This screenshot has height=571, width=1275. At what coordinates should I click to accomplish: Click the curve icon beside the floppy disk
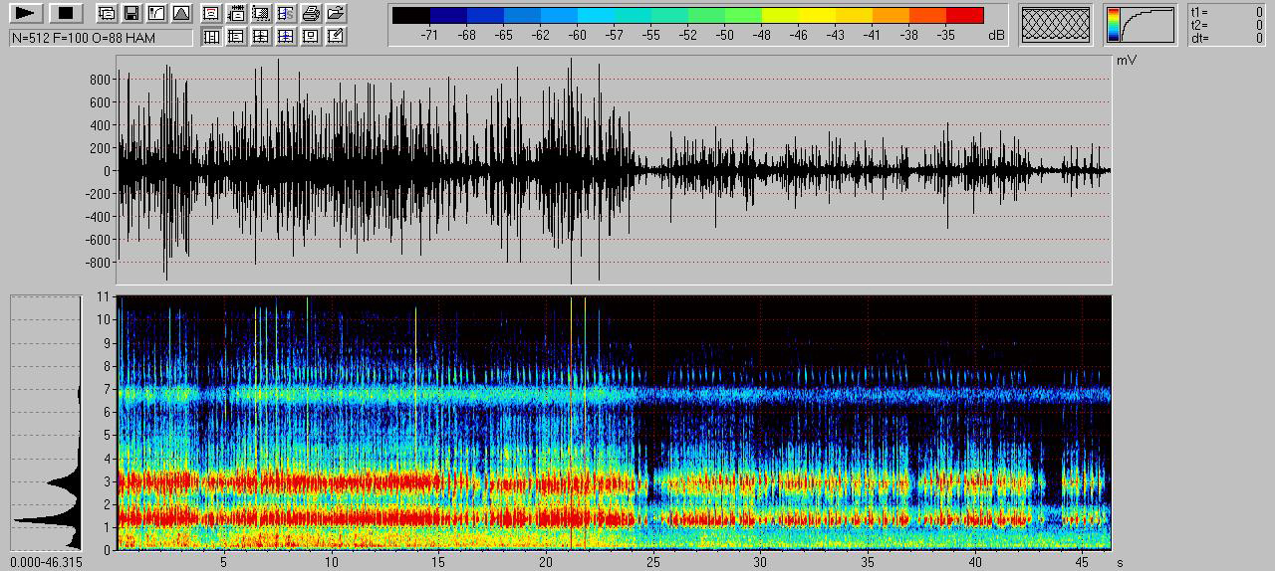pyautogui.click(x=156, y=14)
